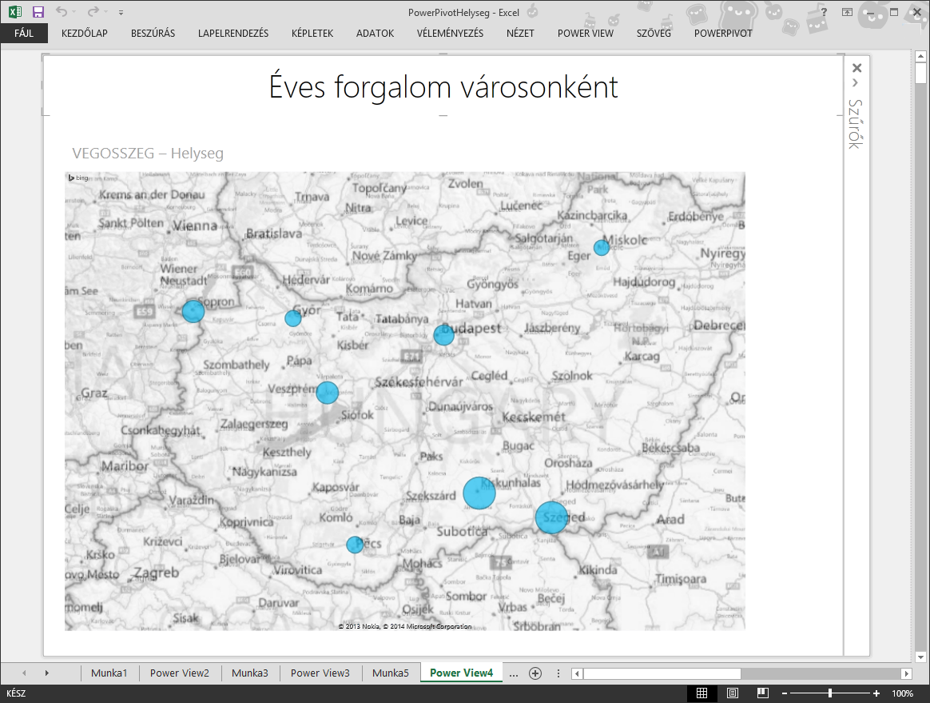Open the FÁJL menu

(24, 34)
